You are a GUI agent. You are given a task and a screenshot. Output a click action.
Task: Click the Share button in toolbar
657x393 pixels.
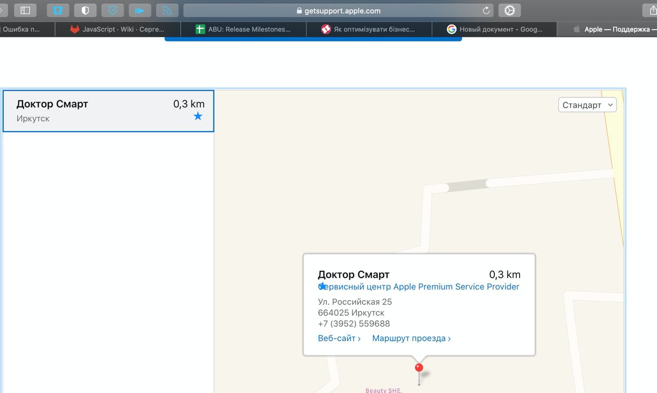click(x=650, y=10)
